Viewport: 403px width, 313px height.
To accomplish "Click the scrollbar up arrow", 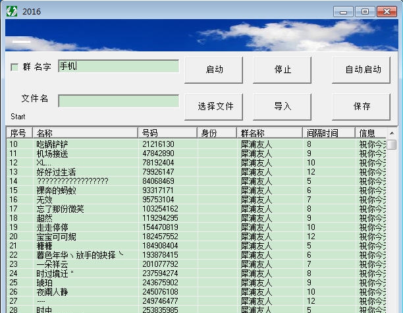I will 392,133.
